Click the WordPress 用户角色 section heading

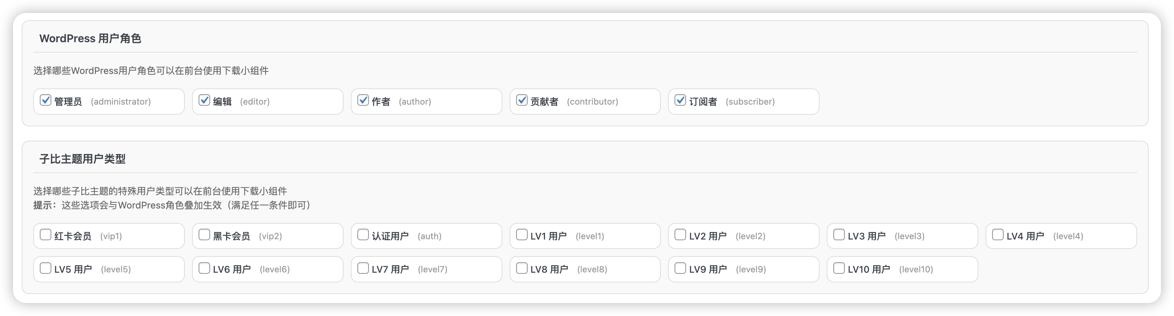click(x=90, y=39)
